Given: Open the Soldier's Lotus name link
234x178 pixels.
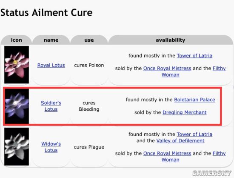Looking at the screenshot, I should tap(51, 106).
